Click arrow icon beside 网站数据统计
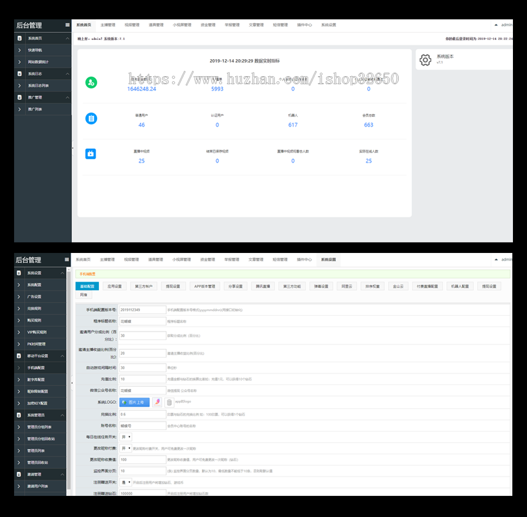The width and height of the screenshot is (527, 517). pyautogui.click(x=19, y=62)
